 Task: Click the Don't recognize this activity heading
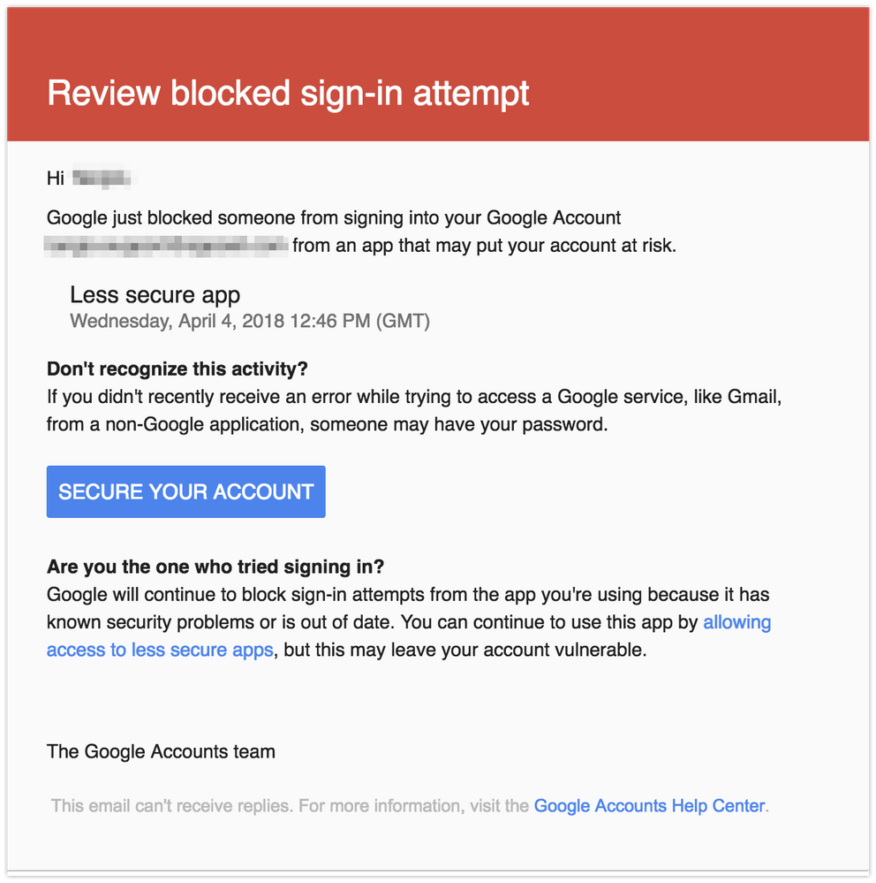[x=177, y=369]
